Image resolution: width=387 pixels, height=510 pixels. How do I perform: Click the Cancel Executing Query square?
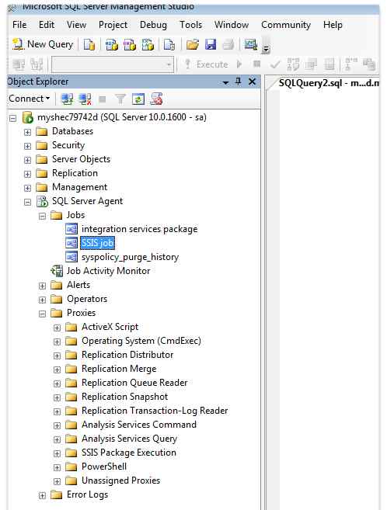coord(256,64)
